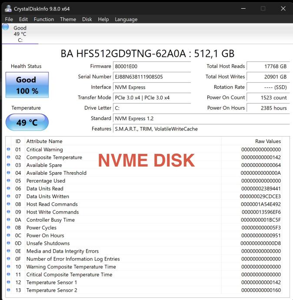Select the Percentage Used attribute name
Image resolution: width=293 pixels, height=300 pixels.
pos(46,181)
